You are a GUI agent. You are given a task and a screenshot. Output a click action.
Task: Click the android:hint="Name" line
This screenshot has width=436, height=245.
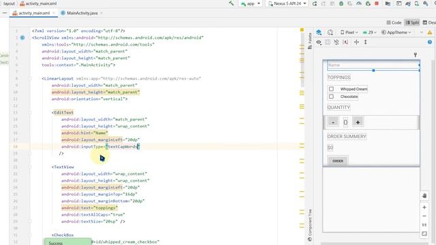click(x=84, y=133)
